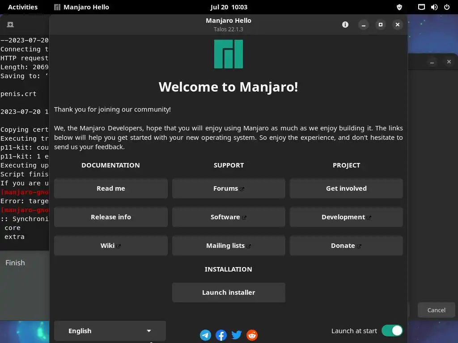Open Manjaro's Twitter page

236,335
